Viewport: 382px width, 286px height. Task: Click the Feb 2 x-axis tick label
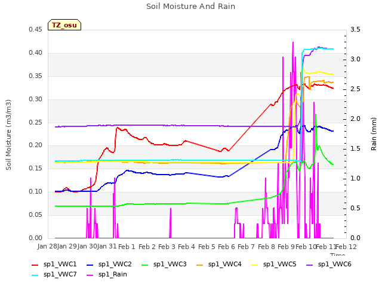tap(147, 247)
